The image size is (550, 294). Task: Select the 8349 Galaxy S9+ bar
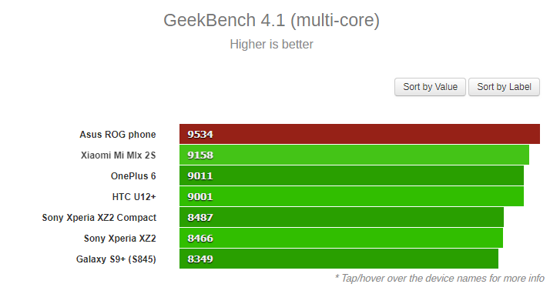339,259
